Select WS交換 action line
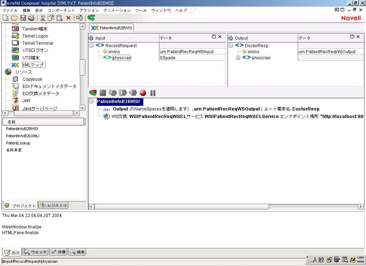The image size is (366, 266). tap(233, 116)
